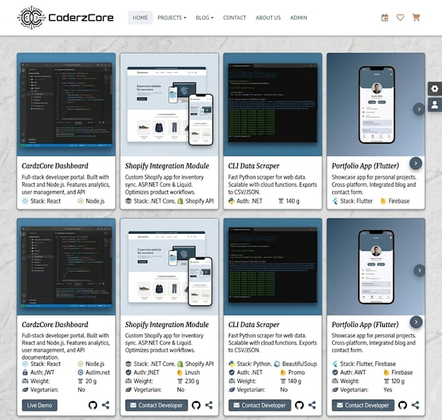Go to the HOME menu item
The height and width of the screenshot is (420, 442).
coord(140,18)
